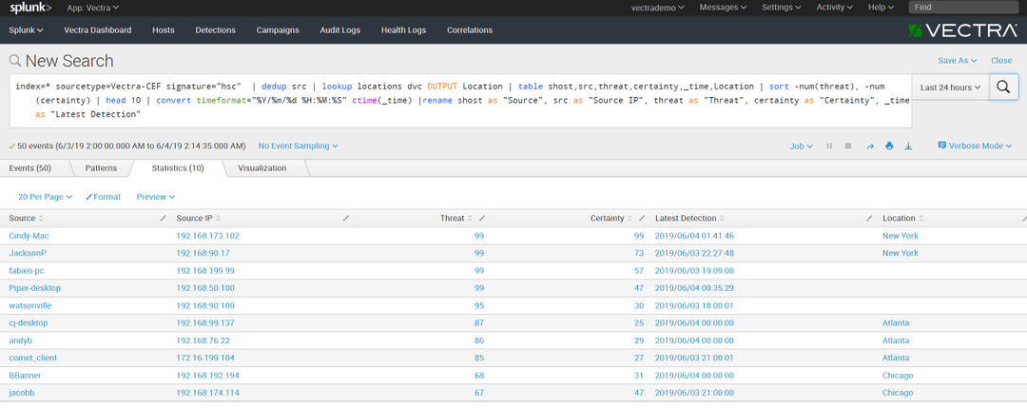The width and height of the screenshot is (1027, 409).
Task: Click IP 192.168.199.99
Action: (x=205, y=271)
